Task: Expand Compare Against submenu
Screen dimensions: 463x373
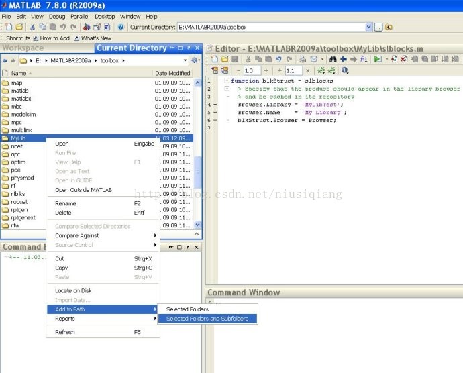Action: [103, 235]
